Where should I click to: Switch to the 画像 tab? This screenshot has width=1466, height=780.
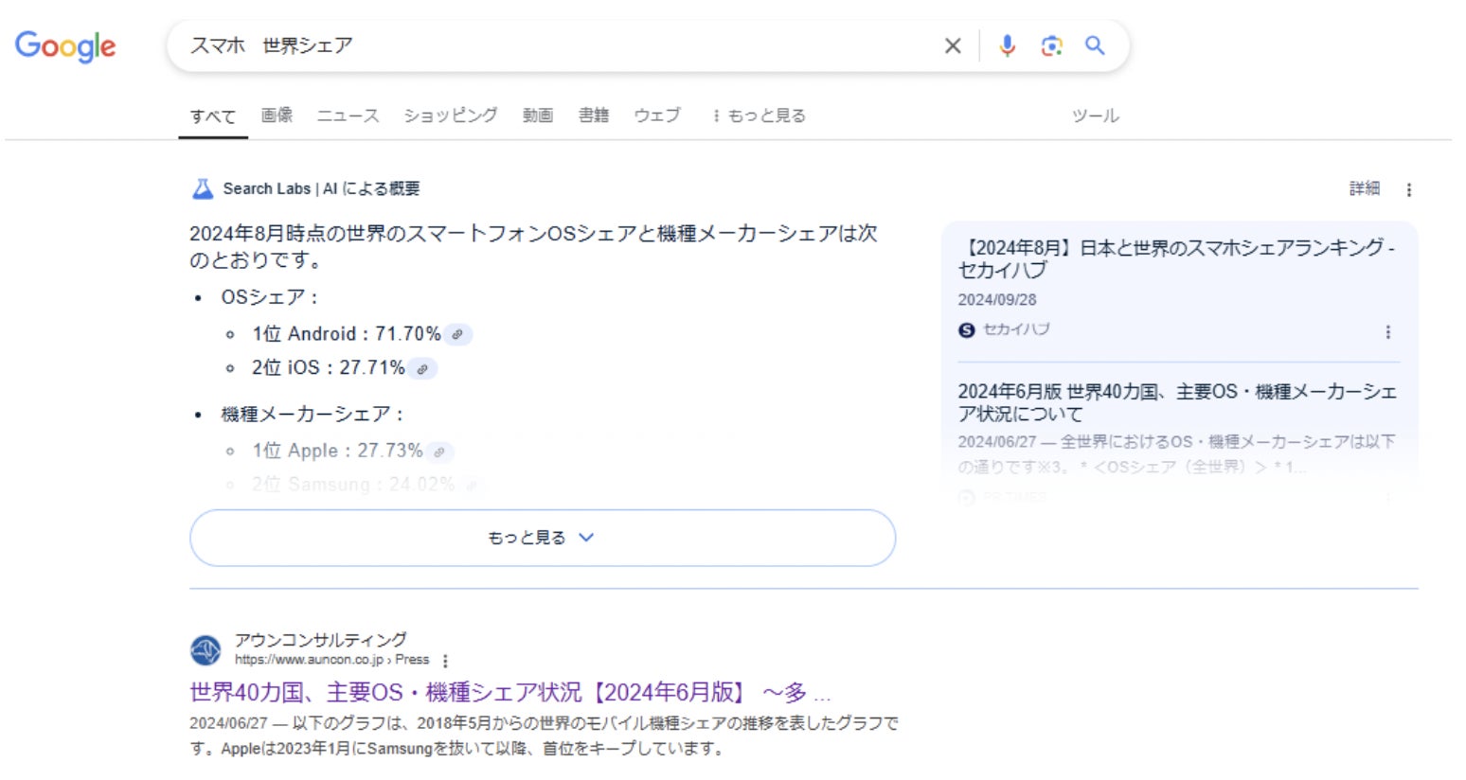pos(277,115)
